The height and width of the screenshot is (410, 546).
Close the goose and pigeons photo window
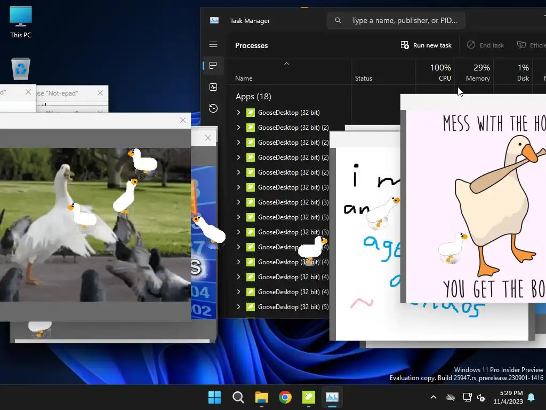pyautogui.click(x=183, y=120)
